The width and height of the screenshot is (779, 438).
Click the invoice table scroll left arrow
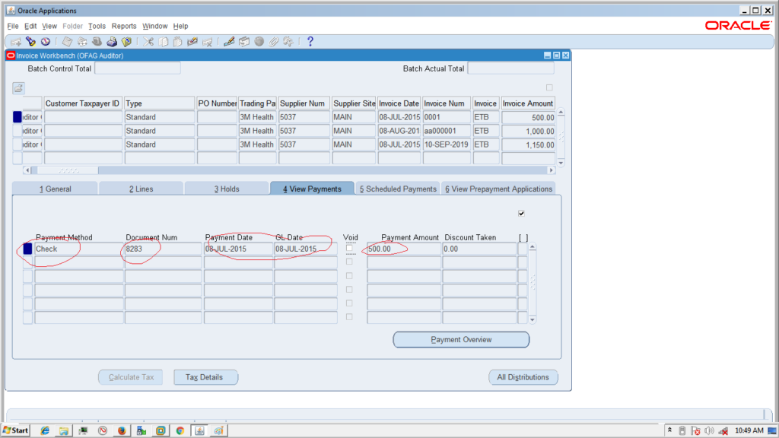point(27,170)
